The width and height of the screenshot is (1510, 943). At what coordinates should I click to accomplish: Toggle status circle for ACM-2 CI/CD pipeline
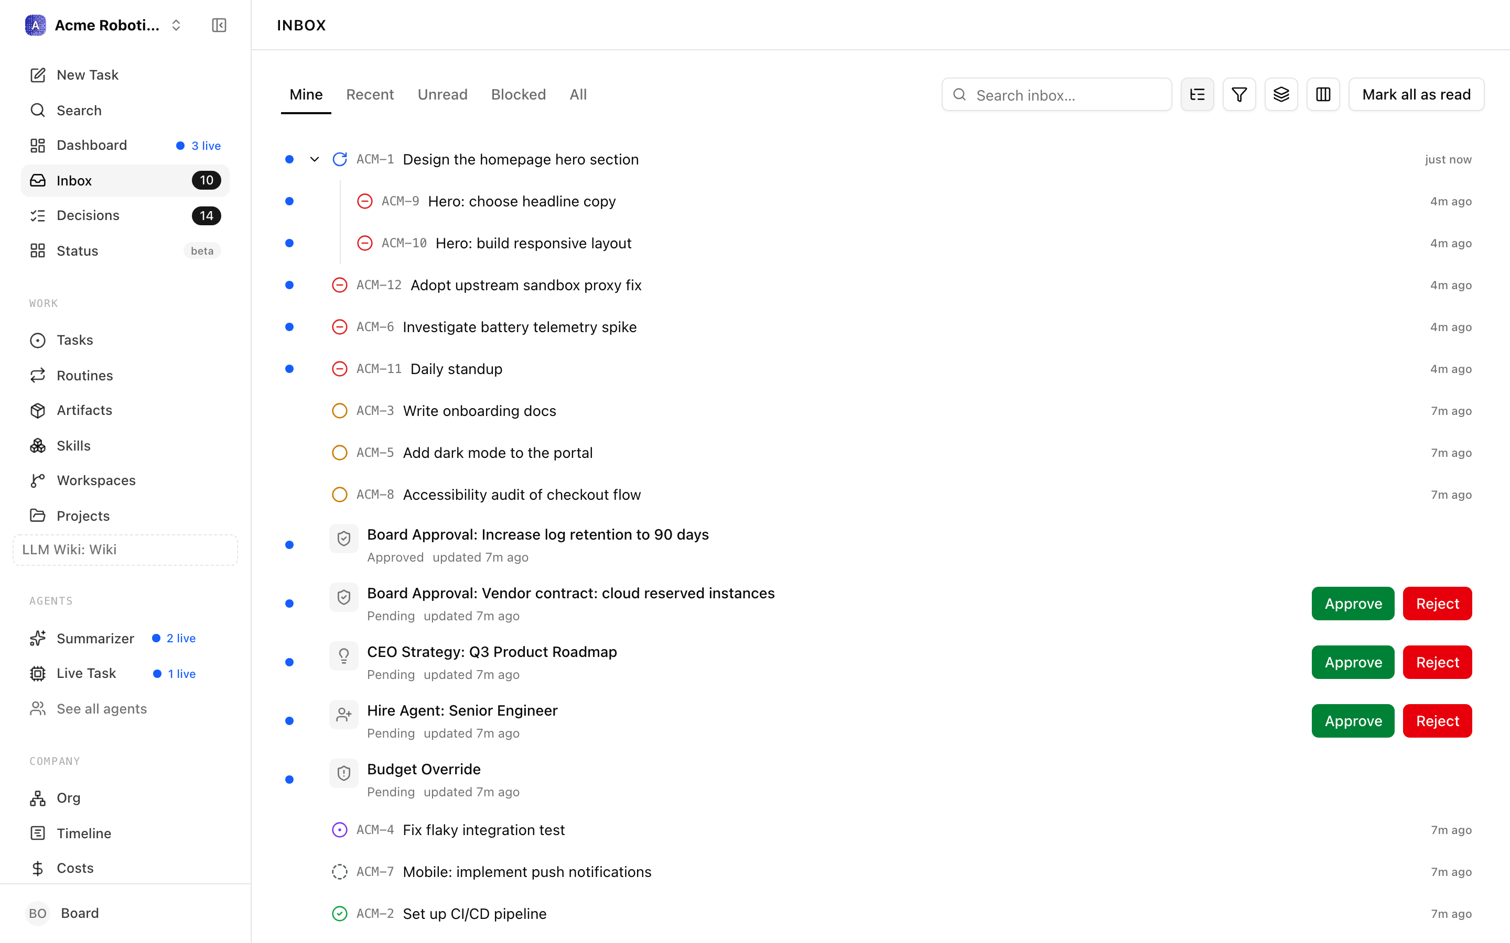point(339,914)
